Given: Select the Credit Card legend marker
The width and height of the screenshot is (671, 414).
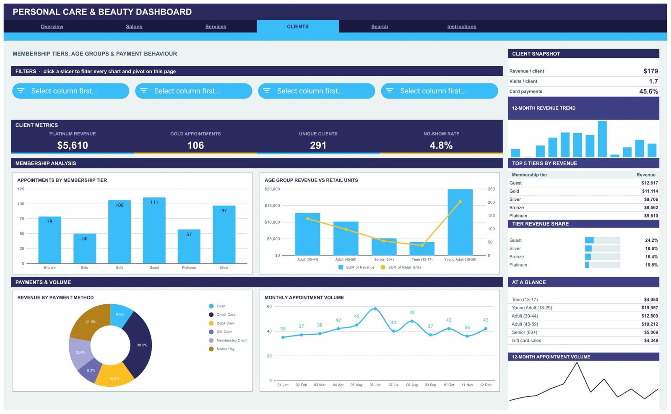Looking at the screenshot, I should tap(211, 315).
